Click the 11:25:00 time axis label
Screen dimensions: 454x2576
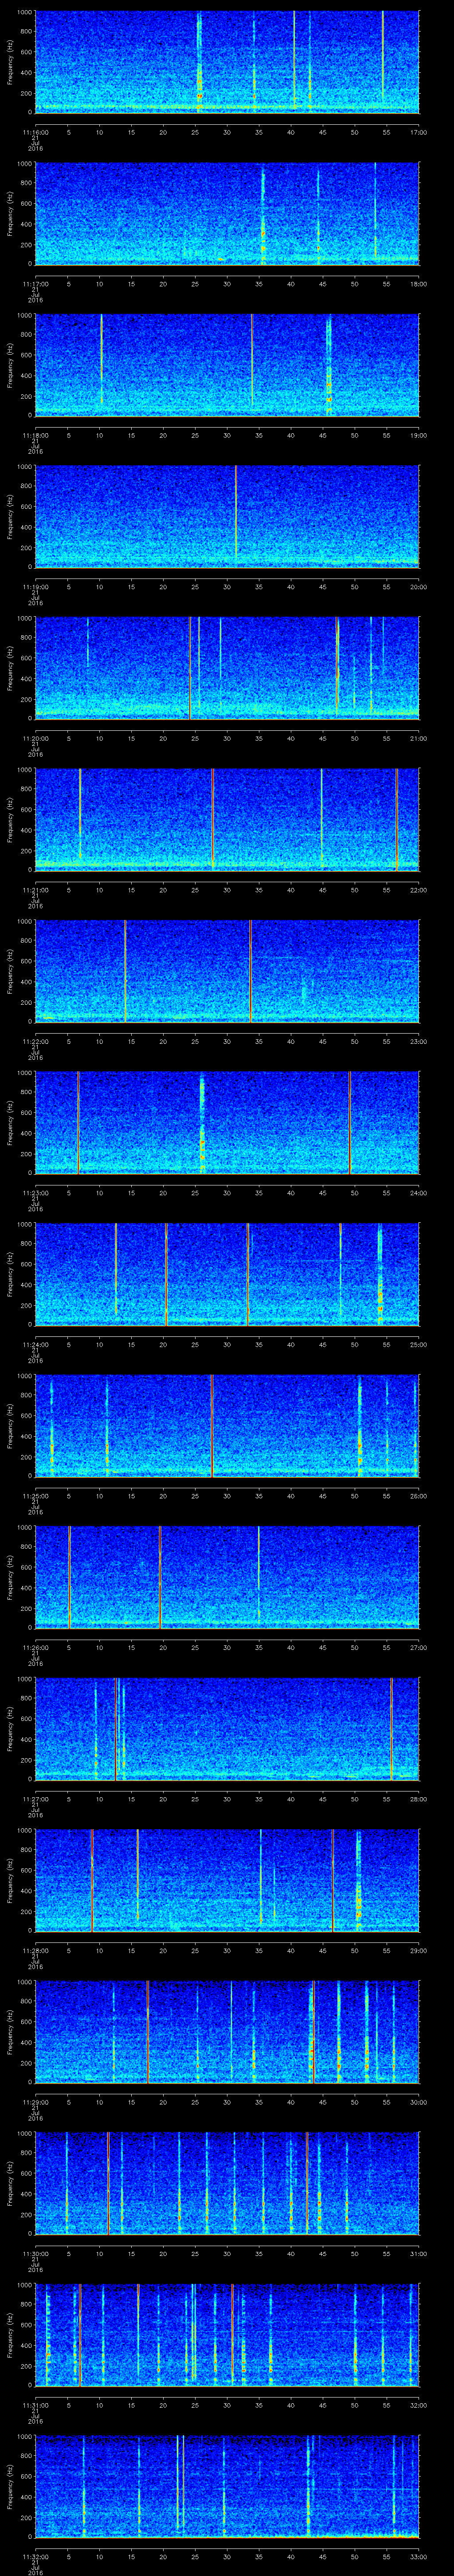[x=35, y=1496]
